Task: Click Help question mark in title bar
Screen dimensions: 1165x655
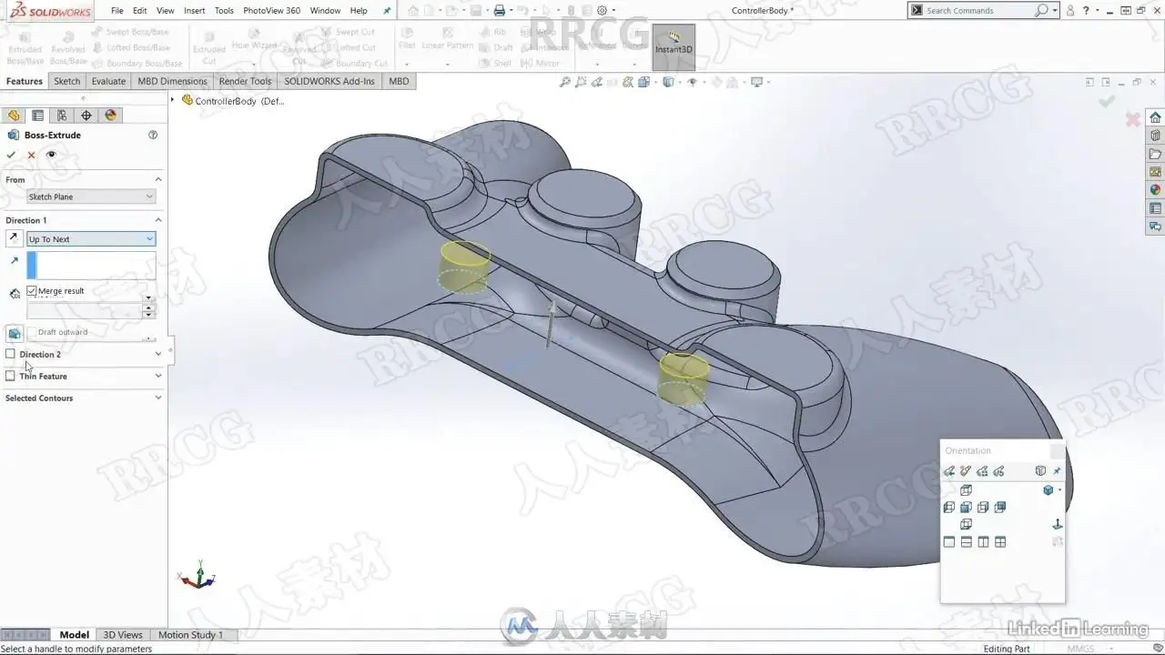Action: [1086, 11]
